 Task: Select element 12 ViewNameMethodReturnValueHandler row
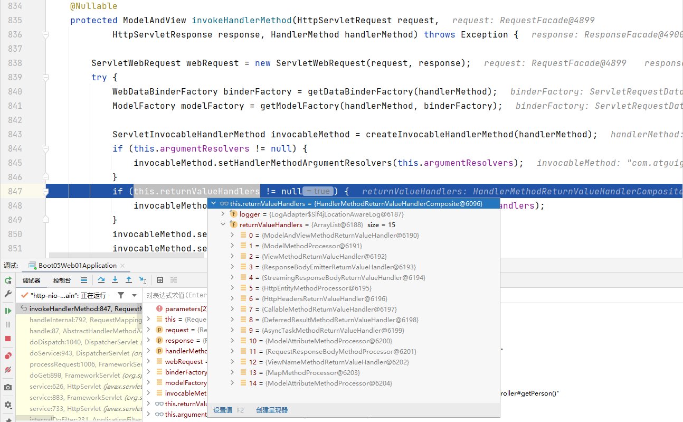(354, 362)
